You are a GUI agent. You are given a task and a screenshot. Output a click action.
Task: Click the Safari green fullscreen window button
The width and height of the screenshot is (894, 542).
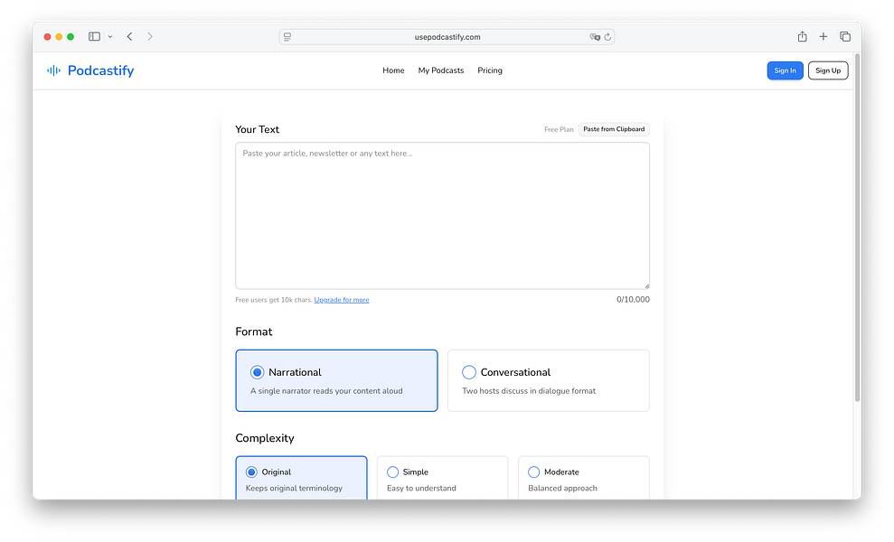(x=71, y=36)
